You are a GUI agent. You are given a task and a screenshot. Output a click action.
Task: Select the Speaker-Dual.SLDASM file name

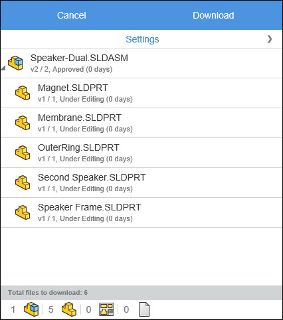[79, 58]
